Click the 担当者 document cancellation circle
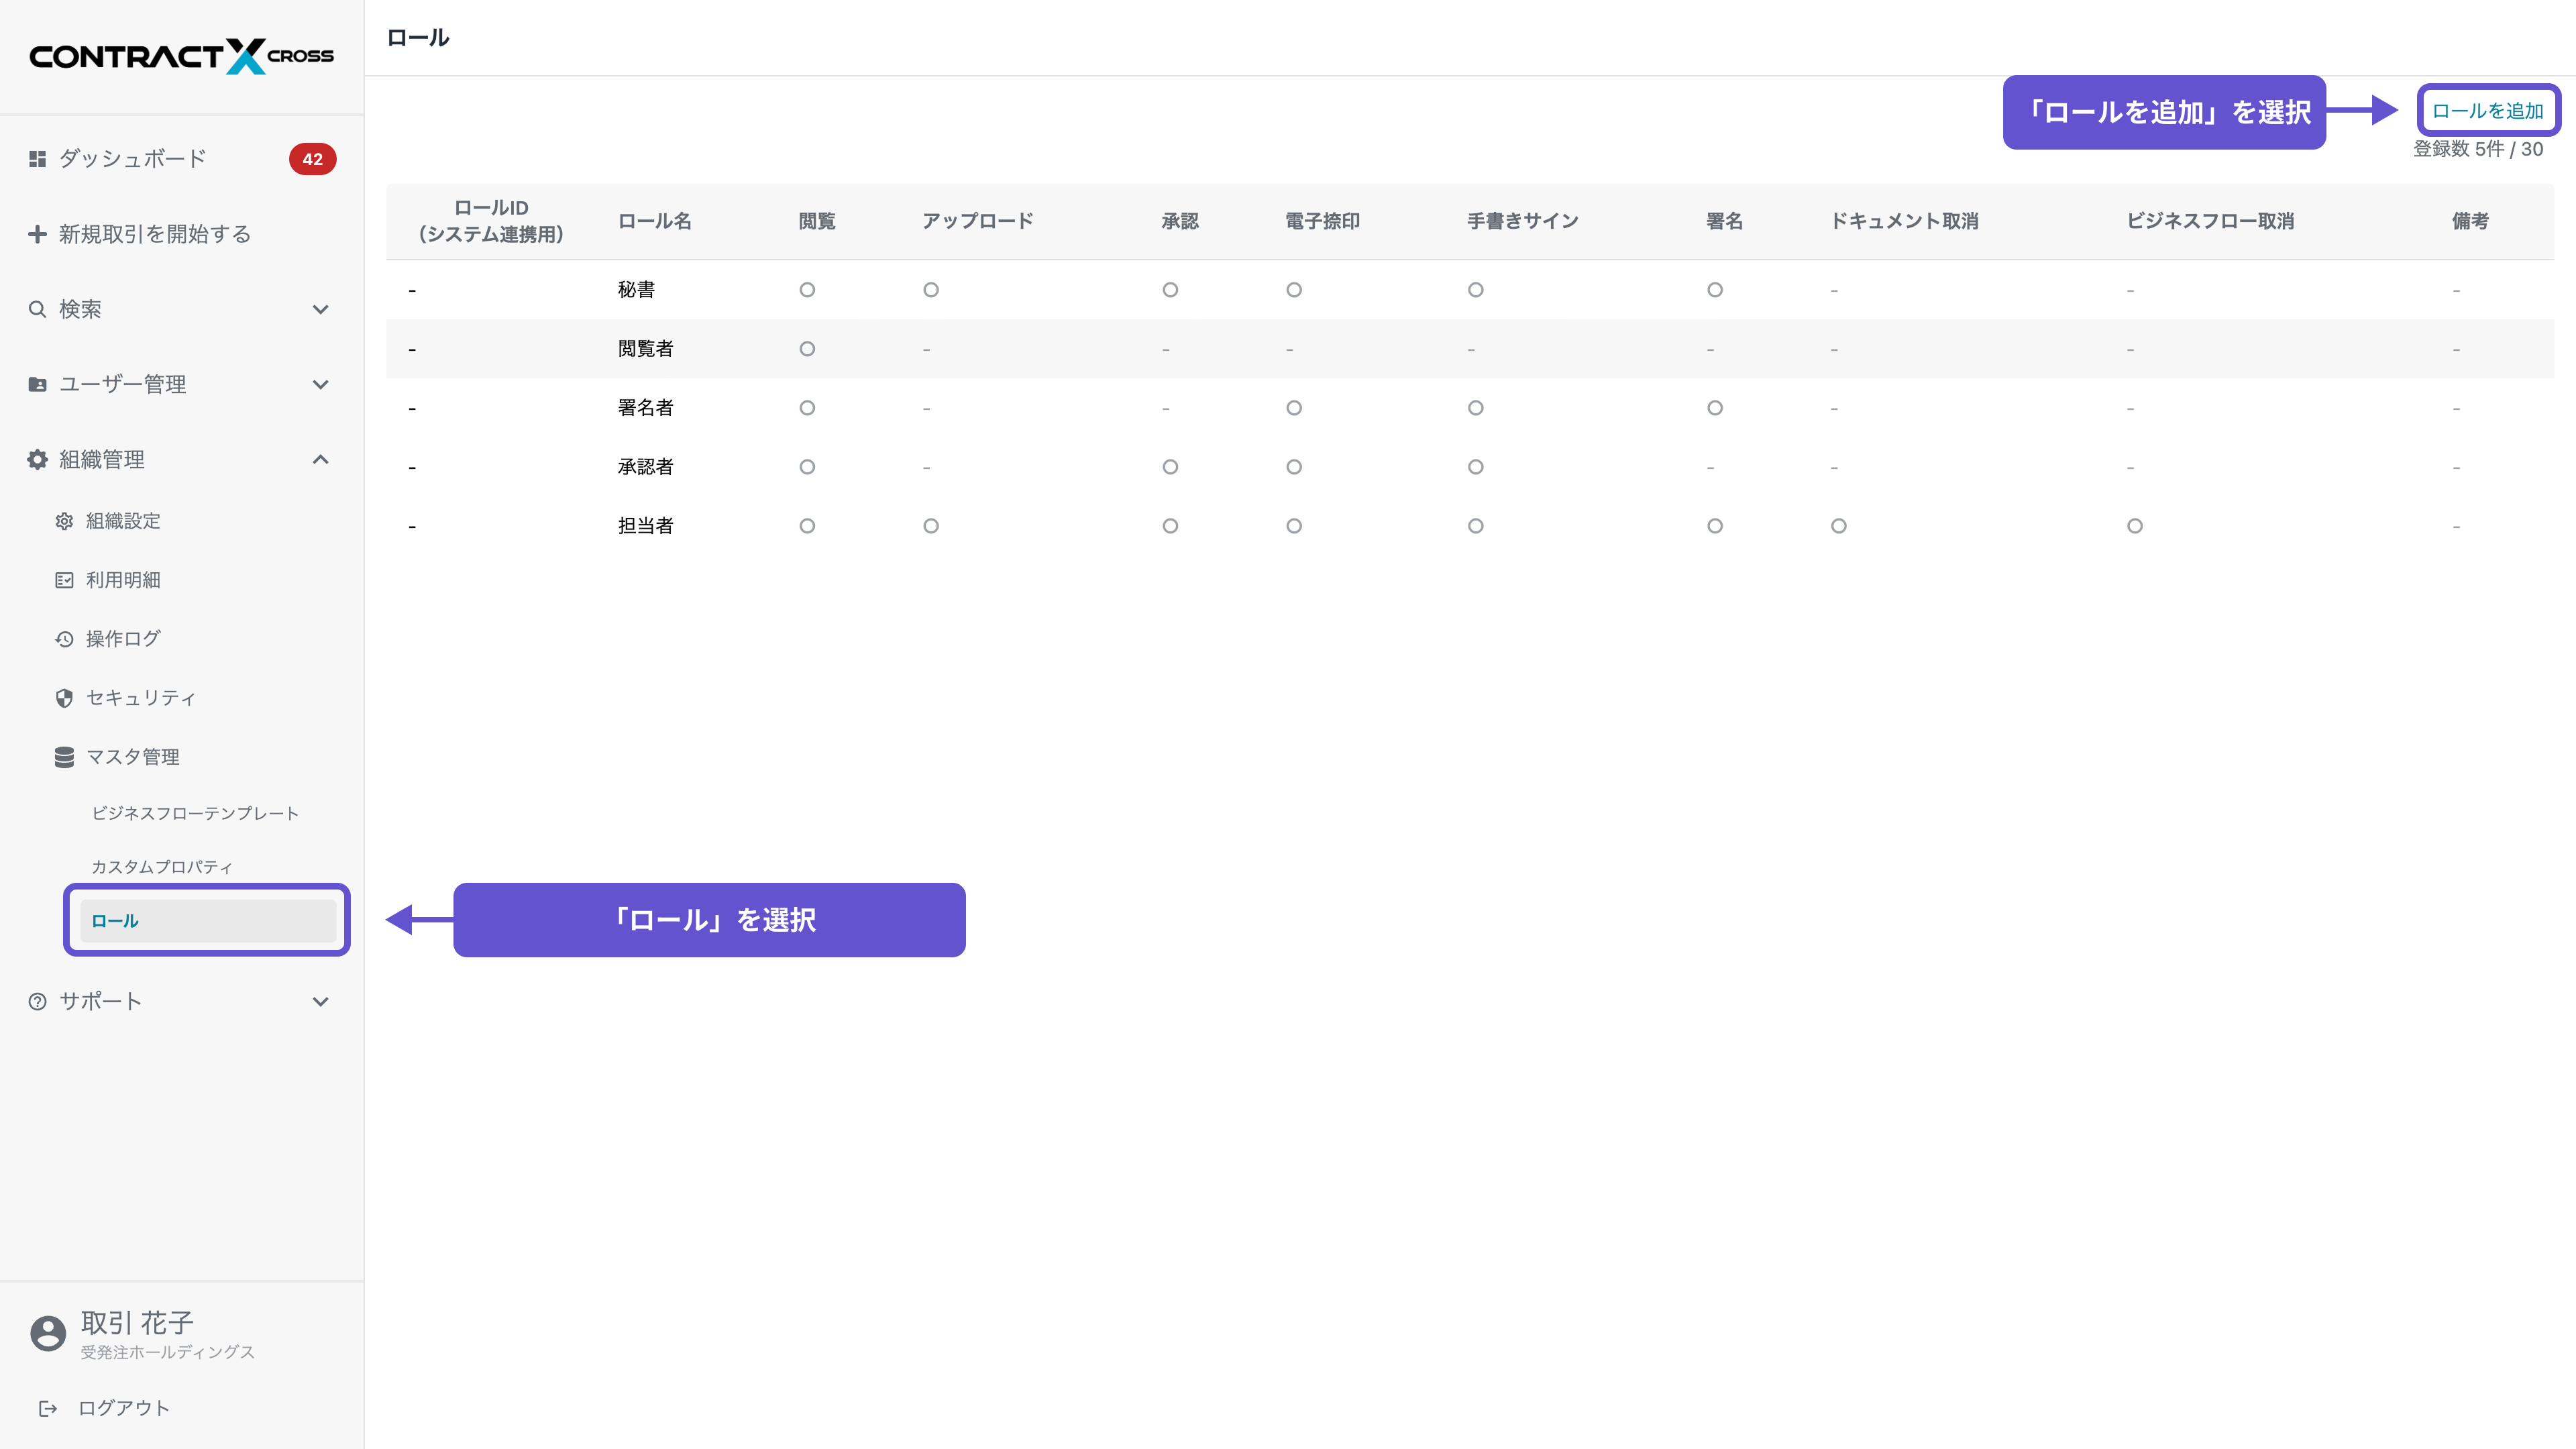This screenshot has height=1449, width=2576. (x=1838, y=526)
